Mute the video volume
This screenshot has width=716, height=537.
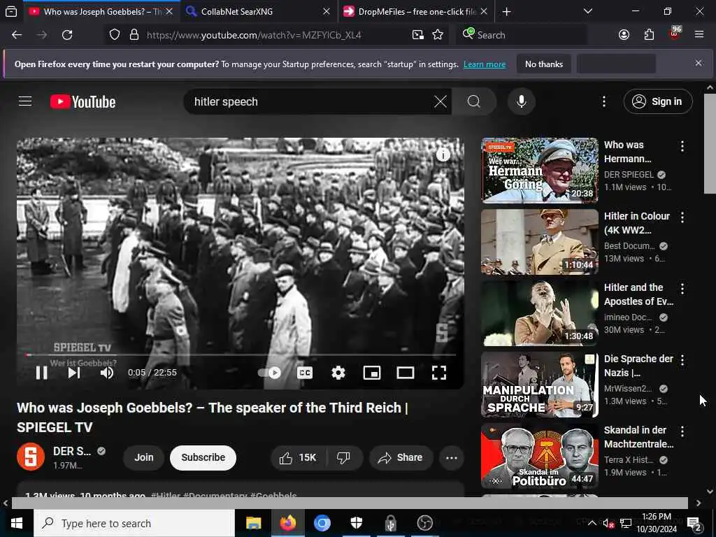pos(107,373)
